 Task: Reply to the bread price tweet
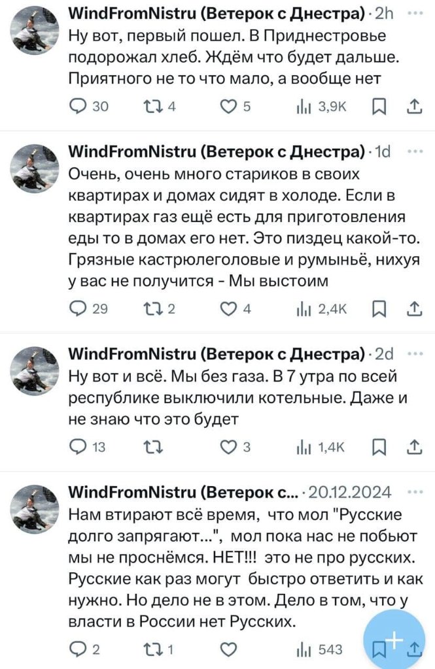(79, 107)
